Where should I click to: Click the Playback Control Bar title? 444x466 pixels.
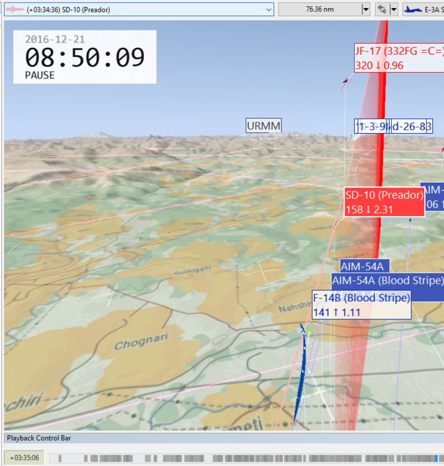39,438
